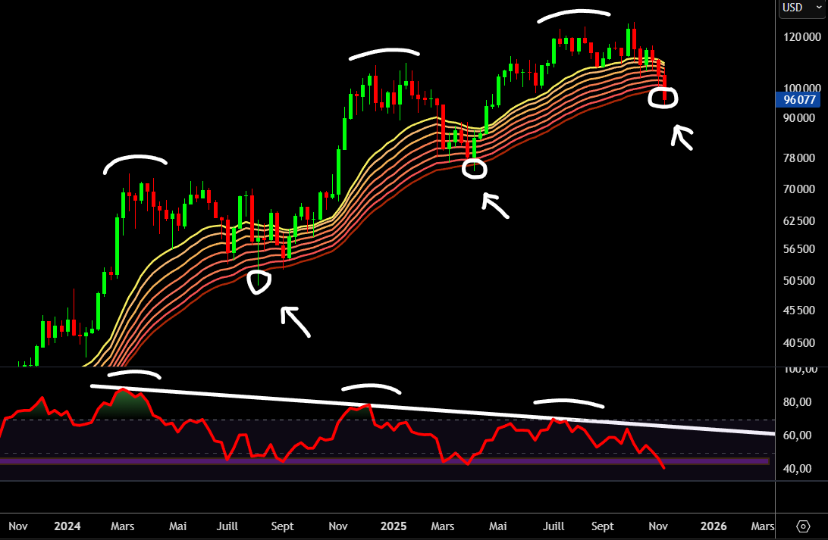This screenshot has height=540, width=828.
Task: Click the 40,00 RSI scale value
Action: tap(797, 468)
